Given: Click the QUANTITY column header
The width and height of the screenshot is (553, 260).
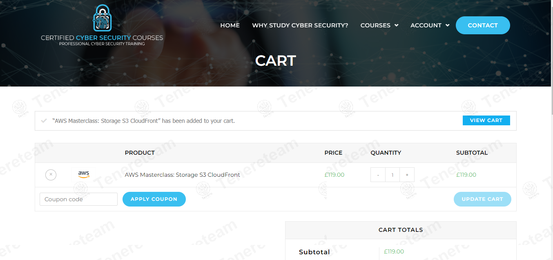Looking at the screenshot, I should coord(386,153).
